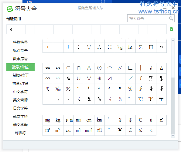The image size is (181, 152).
Task: Insert the angle ∠ symbol
Action: pos(130,78)
